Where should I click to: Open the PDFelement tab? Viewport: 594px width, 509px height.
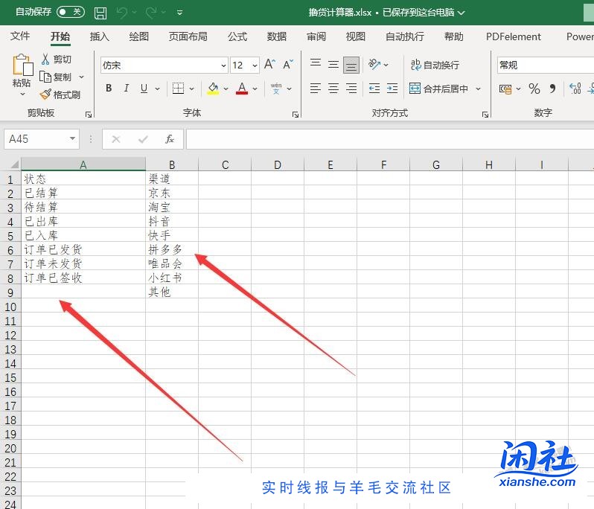[x=514, y=36]
